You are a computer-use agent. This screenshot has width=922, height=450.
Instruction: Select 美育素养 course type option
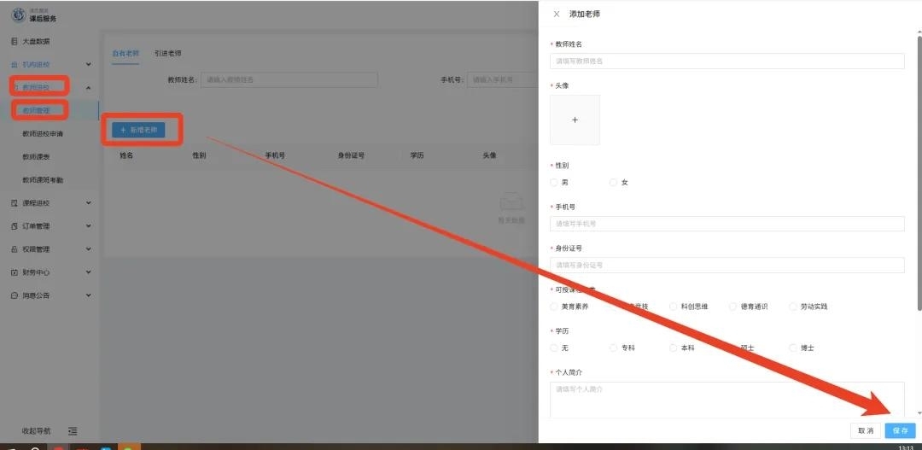(554, 307)
